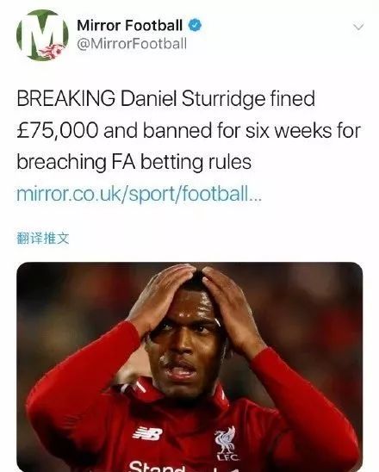
Task: Click the blue verified checkmark badge
Action: [x=195, y=25]
